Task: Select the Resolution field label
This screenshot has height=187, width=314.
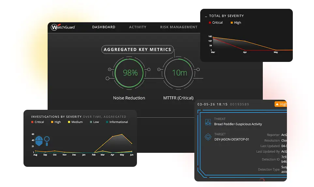Action: click(272, 140)
